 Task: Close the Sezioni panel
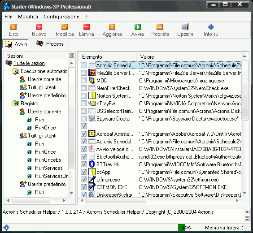72,56
